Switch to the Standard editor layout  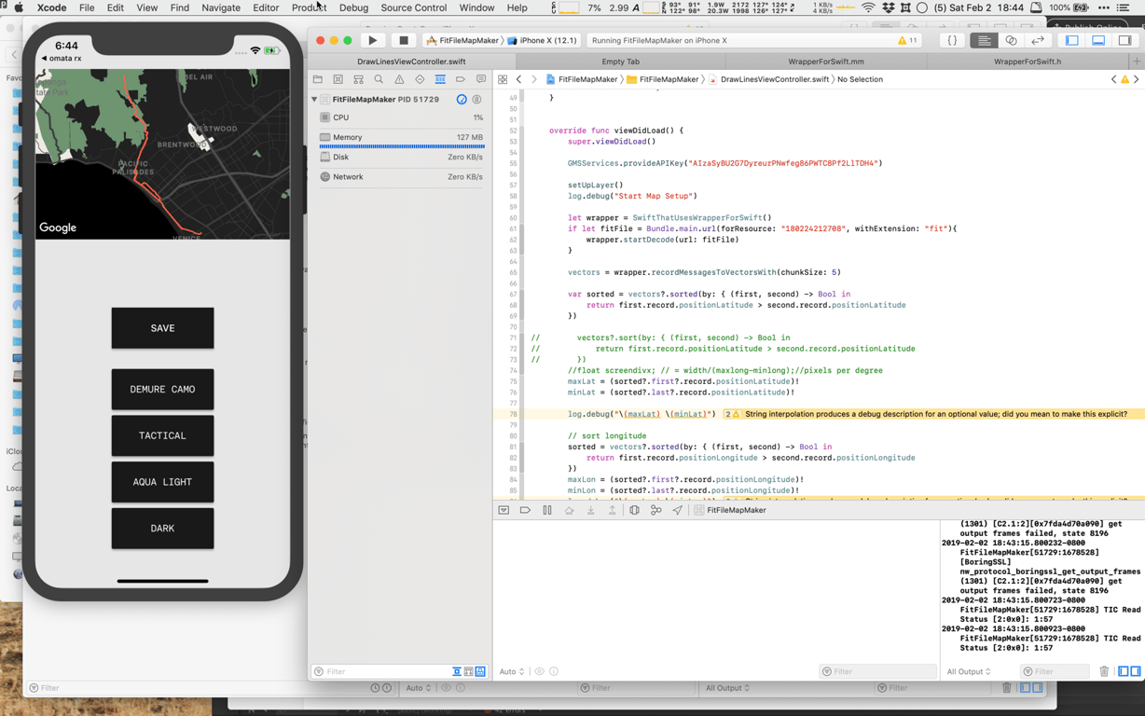click(985, 41)
